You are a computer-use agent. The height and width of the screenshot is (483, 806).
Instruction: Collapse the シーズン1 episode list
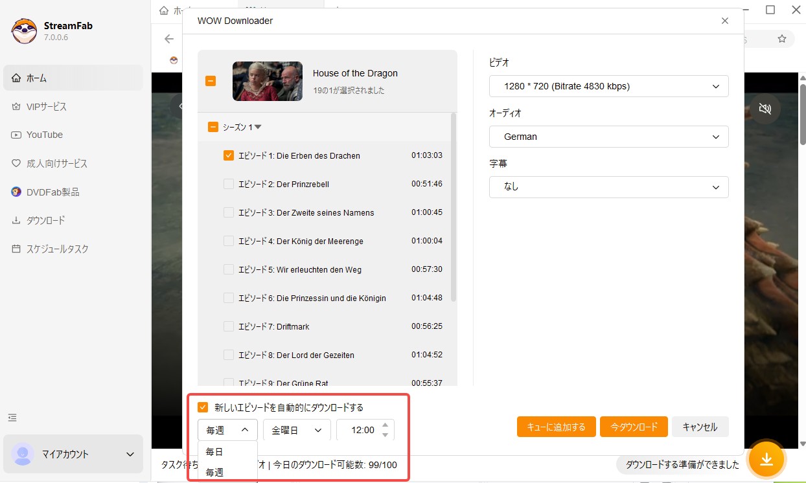click(258, 127)
